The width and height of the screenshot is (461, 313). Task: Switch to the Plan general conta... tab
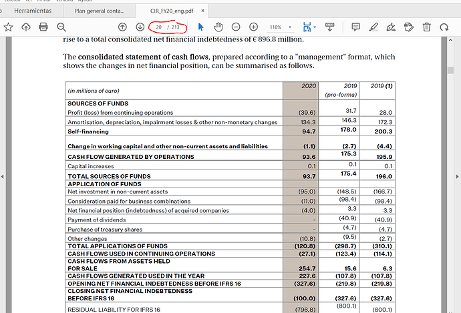point(100,11)
